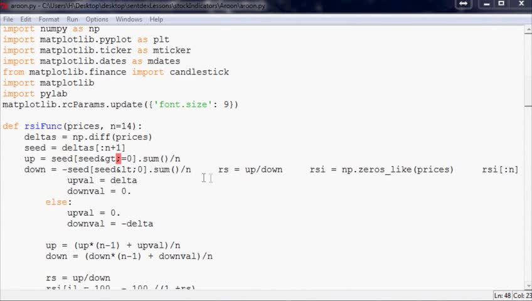Click the IDLE app icon in title bar

click(4, 6)
